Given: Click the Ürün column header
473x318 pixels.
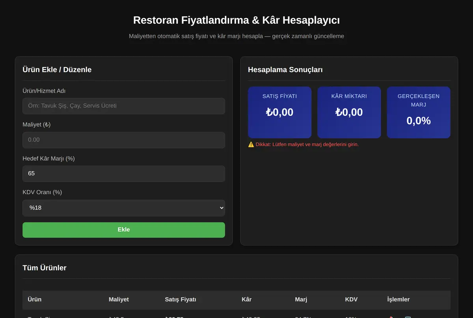Looking at the screenshot, I should point(35,299).
